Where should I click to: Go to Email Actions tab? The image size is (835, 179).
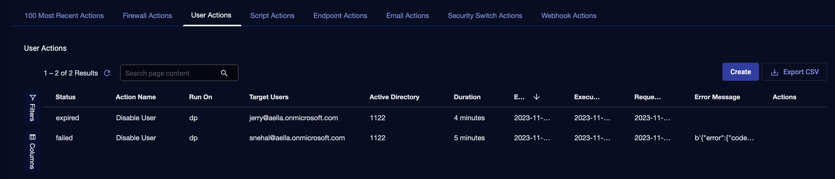click(407, 15)
